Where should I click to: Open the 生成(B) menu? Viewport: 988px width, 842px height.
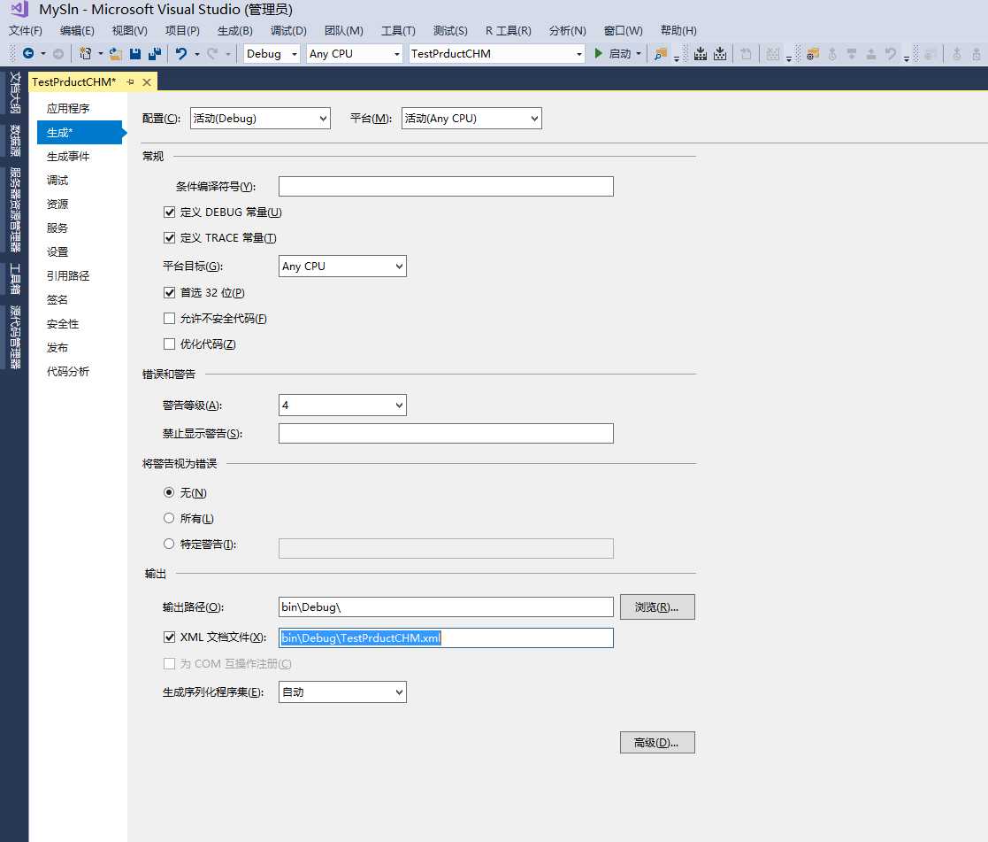(x=235, y=30)
